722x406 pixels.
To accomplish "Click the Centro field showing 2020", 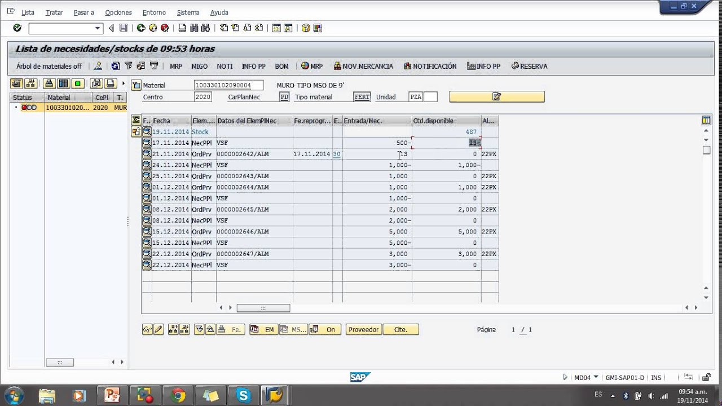I will pyautogui.click(x=203, y=97).
